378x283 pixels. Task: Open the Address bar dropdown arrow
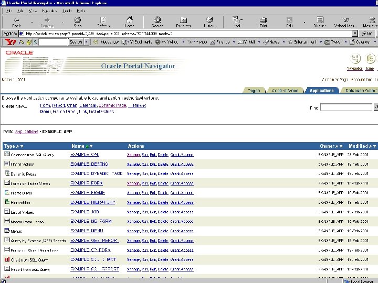click(355, 34)
